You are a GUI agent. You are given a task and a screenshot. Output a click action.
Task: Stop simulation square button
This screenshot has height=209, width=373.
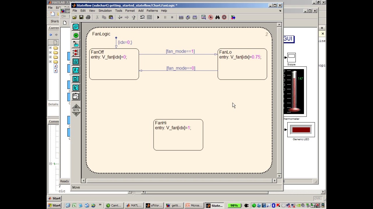tap(172, 17)
